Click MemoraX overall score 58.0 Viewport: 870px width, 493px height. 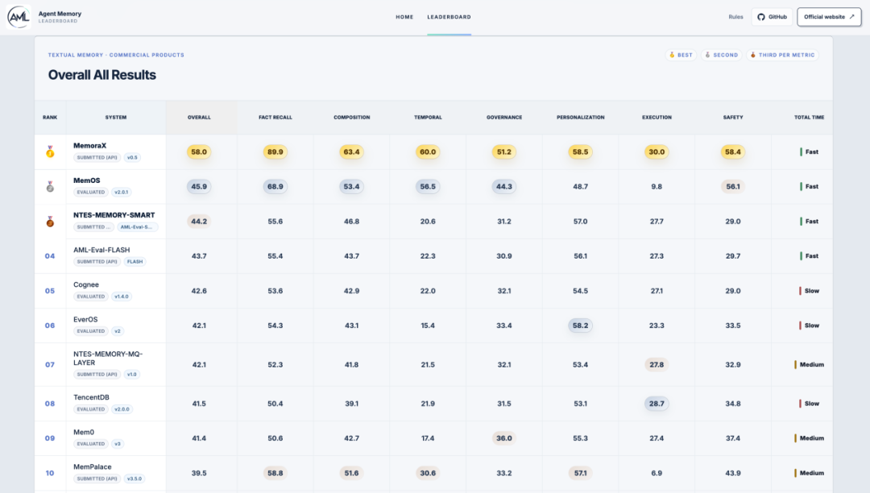click(x=199, y=152)
